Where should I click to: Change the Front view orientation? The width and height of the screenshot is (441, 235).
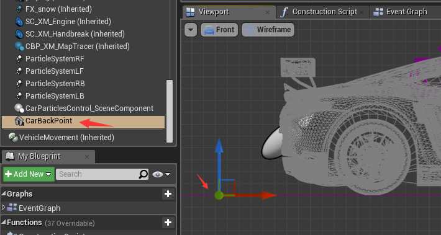219,30
